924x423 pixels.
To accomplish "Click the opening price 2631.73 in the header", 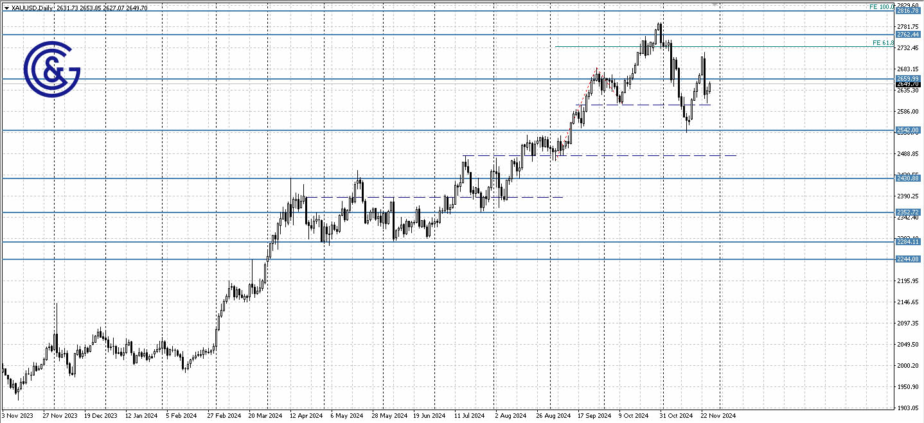I will [68, 6].
